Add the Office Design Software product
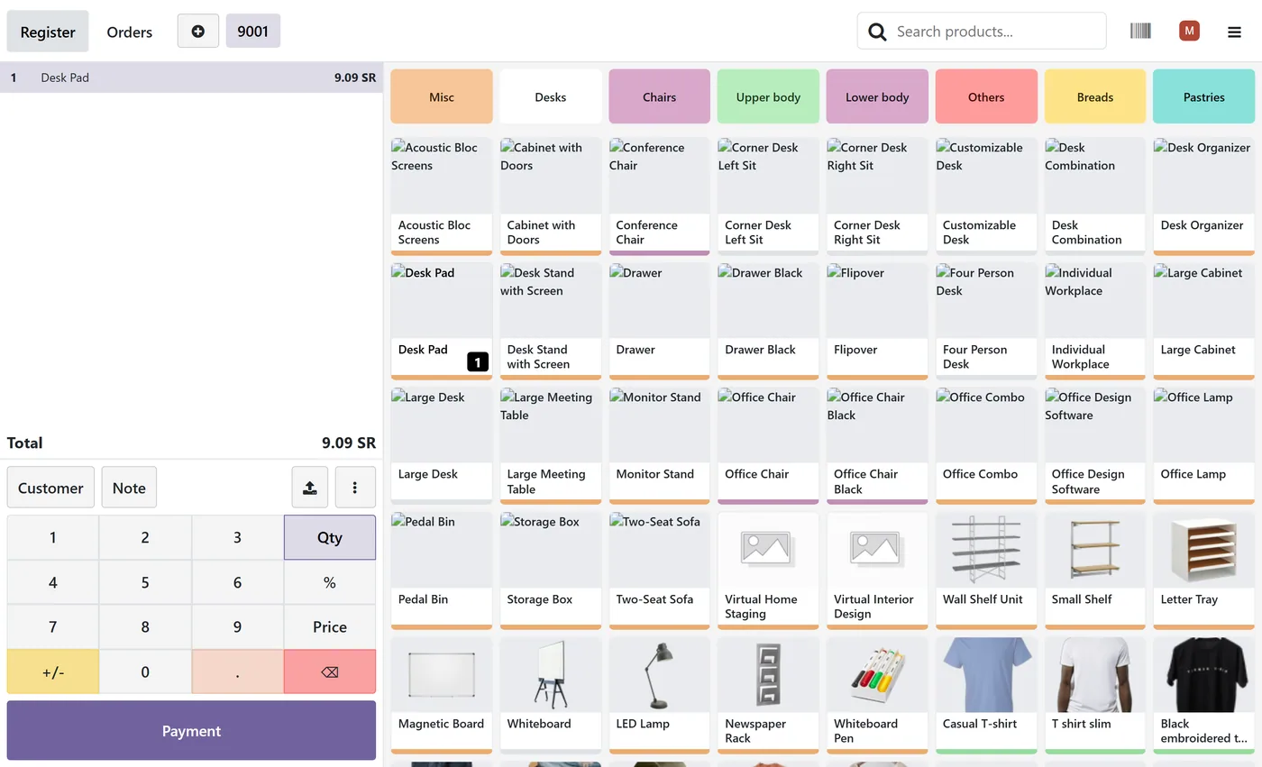Viewport: 1262px width, 767px height. point(1095,445)
